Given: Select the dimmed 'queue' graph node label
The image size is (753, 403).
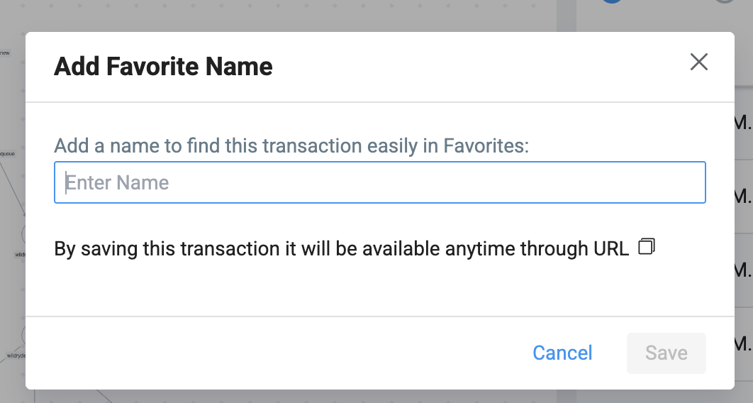Looking at the screenshot, I should (x=8, y=154).
